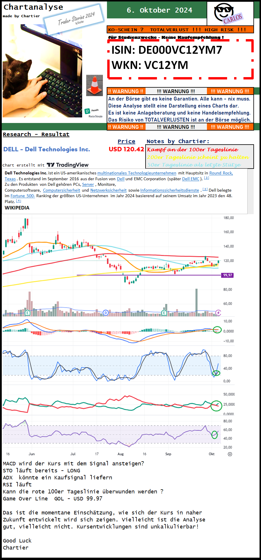Click the cat at keyboard photo

click(42, 71)
